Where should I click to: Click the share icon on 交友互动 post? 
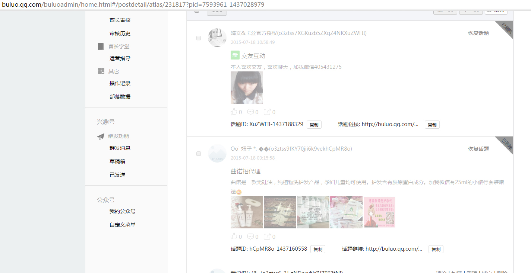coord(267,112)
